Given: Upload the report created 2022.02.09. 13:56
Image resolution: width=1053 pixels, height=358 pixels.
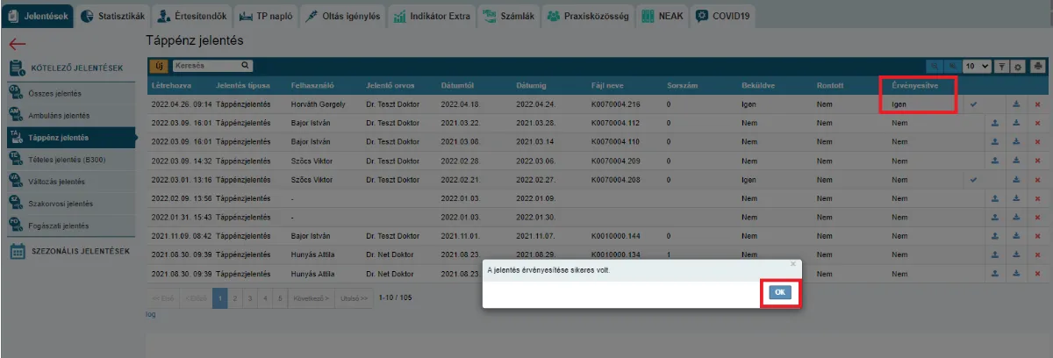Looking at the screenshot, I should click(995, 198).
